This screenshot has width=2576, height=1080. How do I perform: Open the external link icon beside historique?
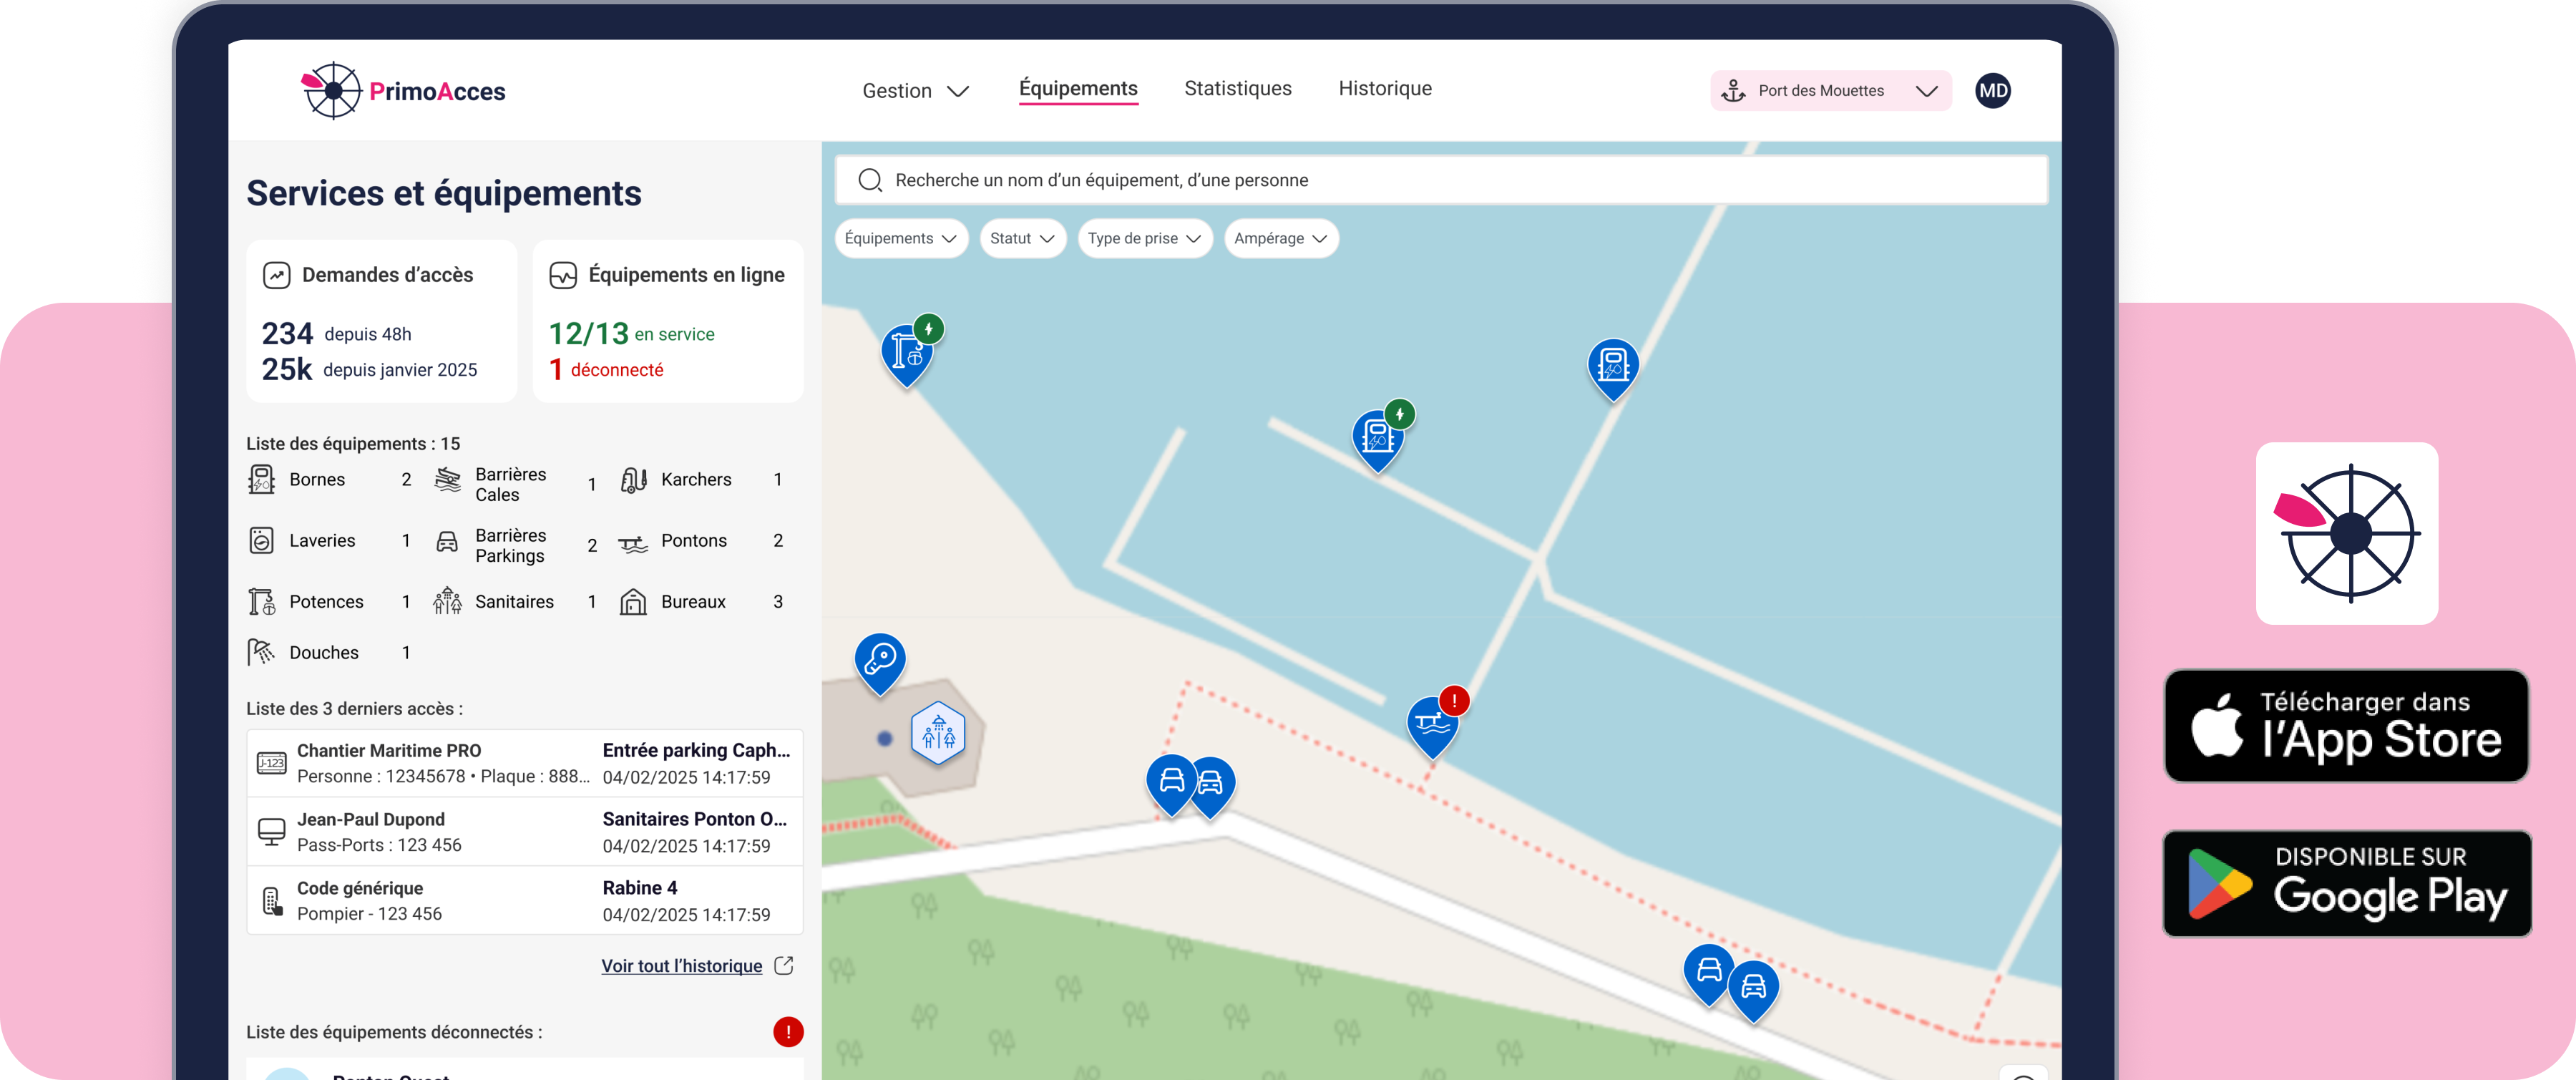tap(785, 965)
